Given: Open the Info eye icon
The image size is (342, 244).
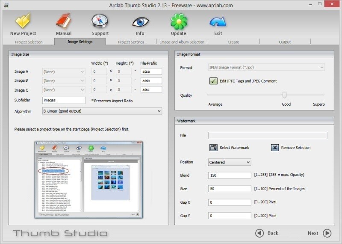Looking at the screenshot, I should [140, 21].
